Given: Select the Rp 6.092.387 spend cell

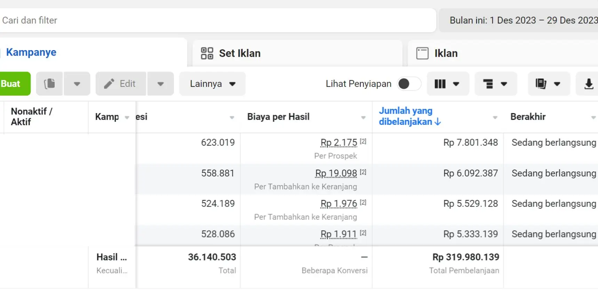Looking at the screenshot, I should (470, 173).
